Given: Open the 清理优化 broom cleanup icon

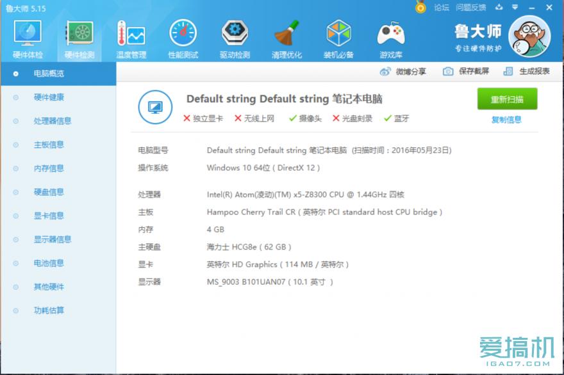Looking at the screenshot, I should (286, 40).
